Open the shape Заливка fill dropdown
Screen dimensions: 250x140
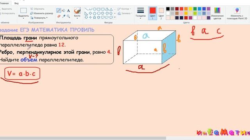tap(125, 14)
